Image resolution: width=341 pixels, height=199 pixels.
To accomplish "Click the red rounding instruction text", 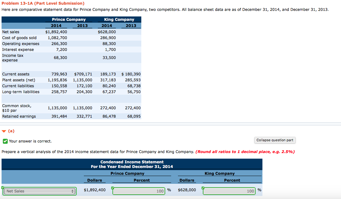I will coord(245,152).
